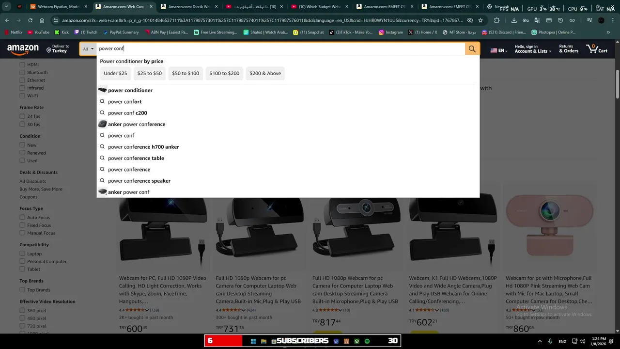
Task: Select the Renewed condition checkbox
Action: 22,153
